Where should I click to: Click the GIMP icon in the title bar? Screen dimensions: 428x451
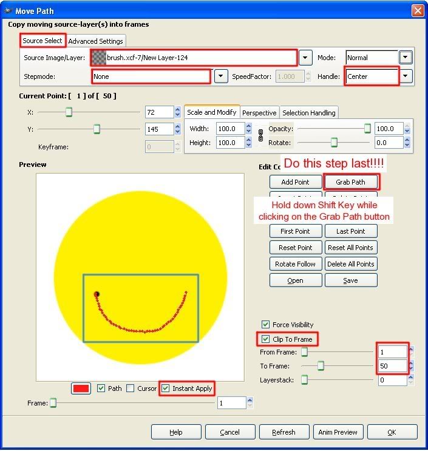tap(7, 11)
